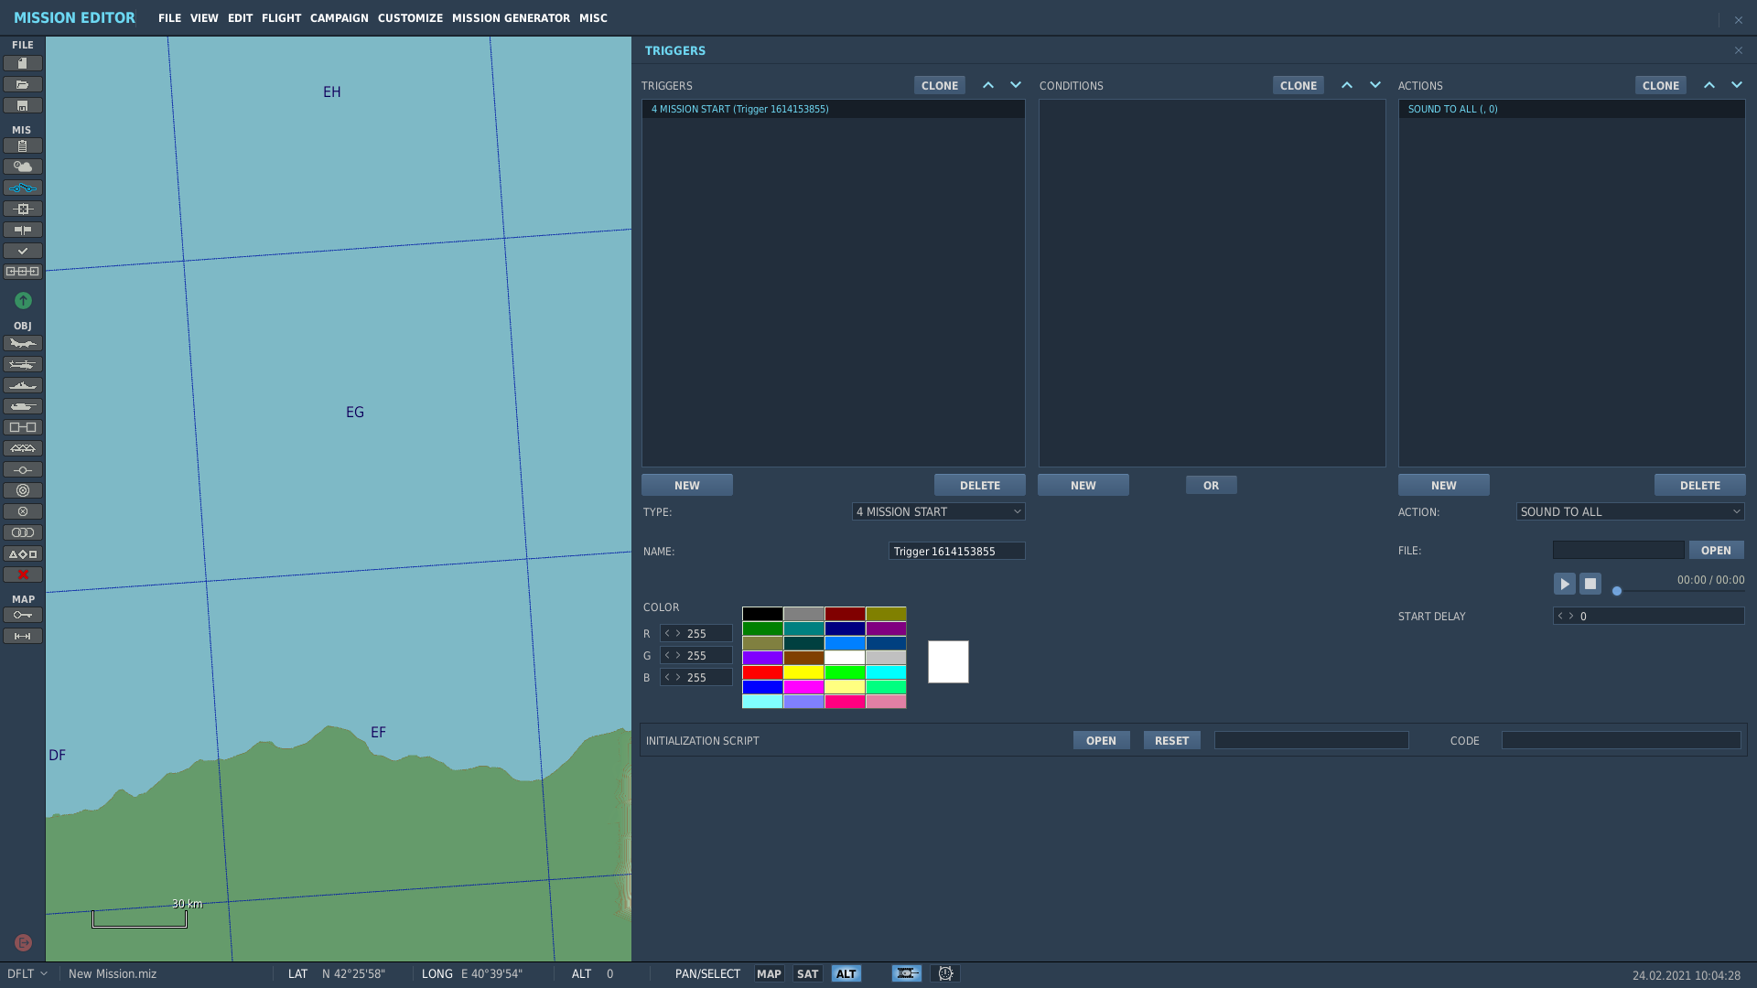Toggle the SAT view mode
Screen dimensions: 1757x988
coord(807,973)
